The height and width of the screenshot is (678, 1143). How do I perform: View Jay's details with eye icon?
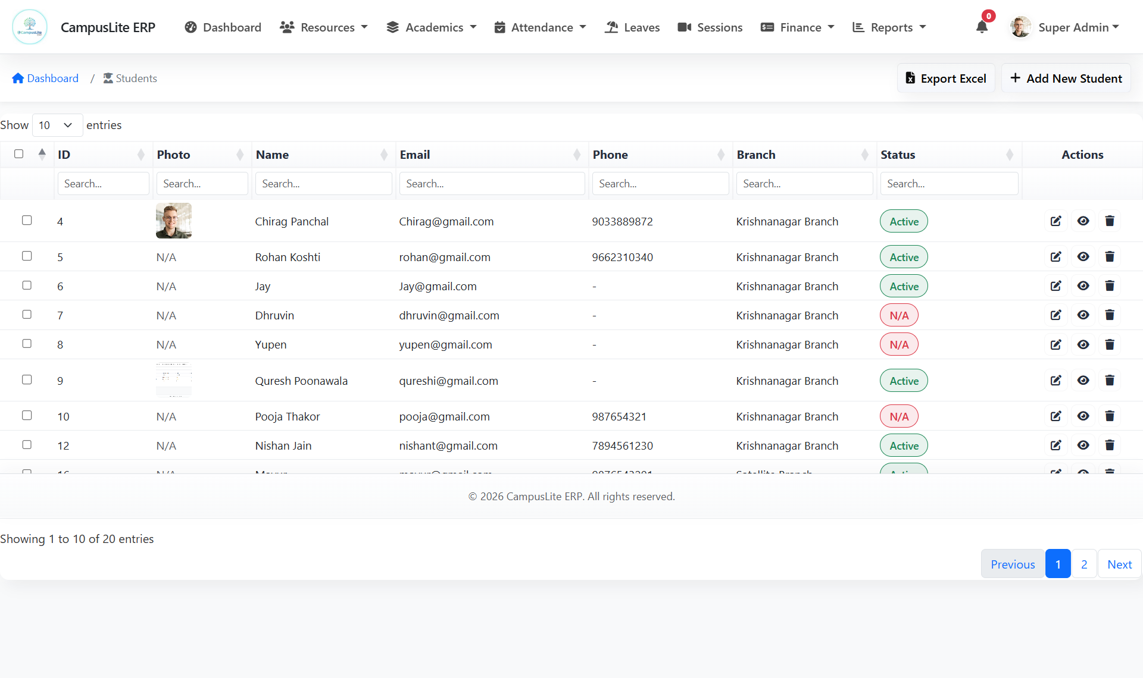click(x=1083, y=286)
